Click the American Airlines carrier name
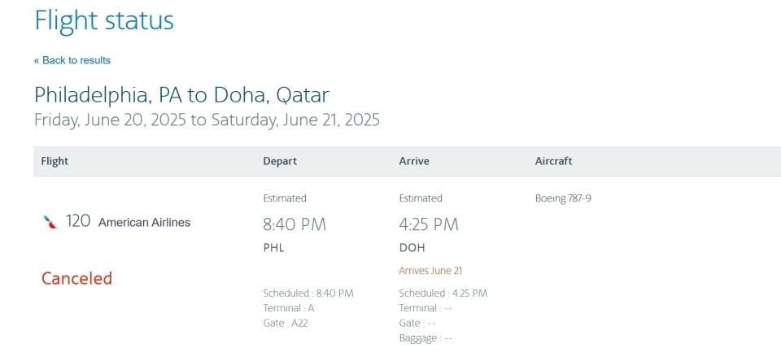This screenshot has height=352, width=781. [x=145, y=223]
